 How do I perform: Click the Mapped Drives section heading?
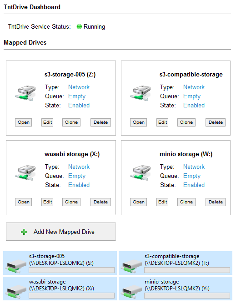click(x=25, y=42)
